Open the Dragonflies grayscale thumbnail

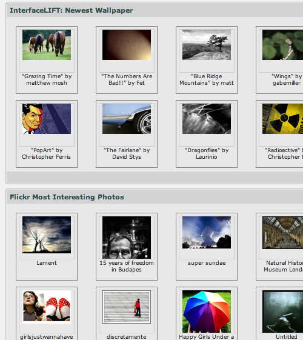[x=207, y=119]
